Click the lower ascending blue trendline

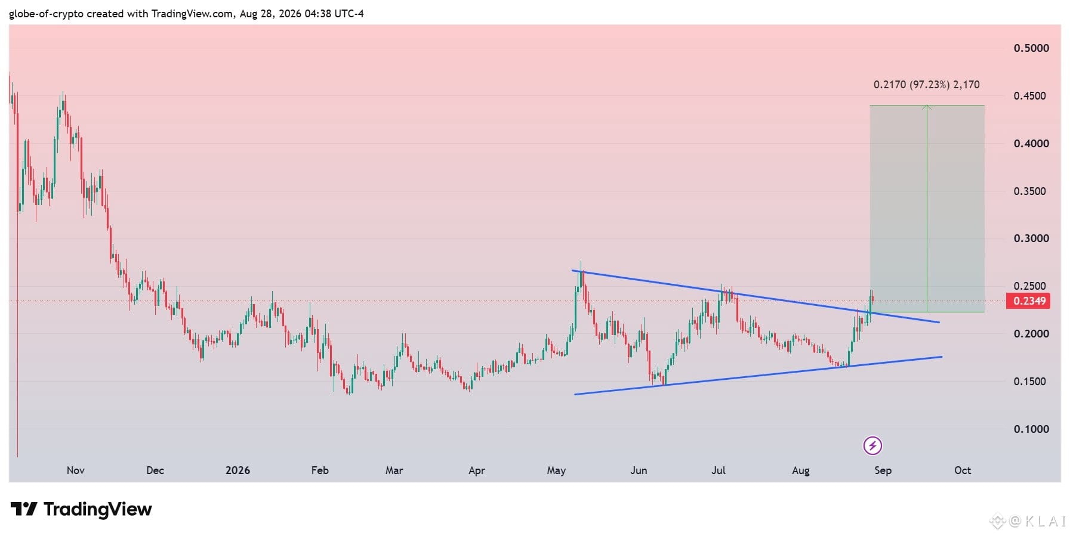[x=758, y=376]
